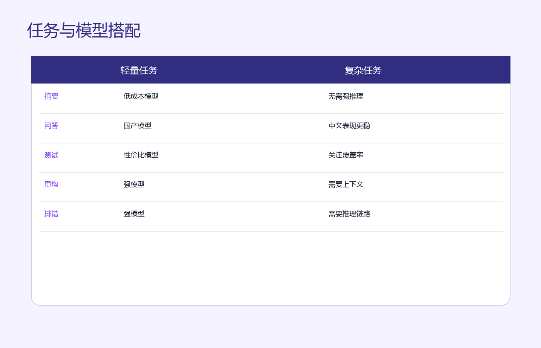Viewport: 541px width, 348px height.
Task: Select the 轻量任务 column header
Action: (x=139, y=70)
